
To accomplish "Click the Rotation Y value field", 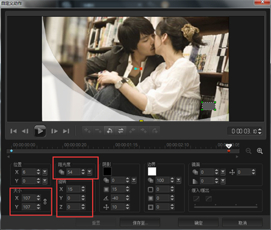I will [73, 198].
